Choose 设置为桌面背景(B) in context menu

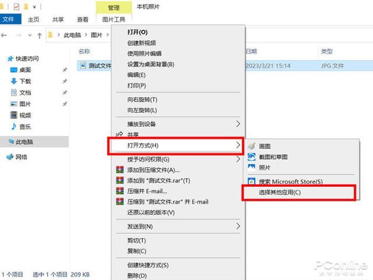(x=150, y=64)
